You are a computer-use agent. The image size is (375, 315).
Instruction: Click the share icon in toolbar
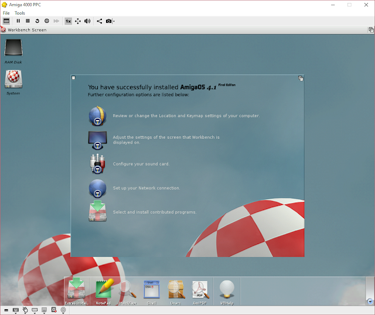99,21
